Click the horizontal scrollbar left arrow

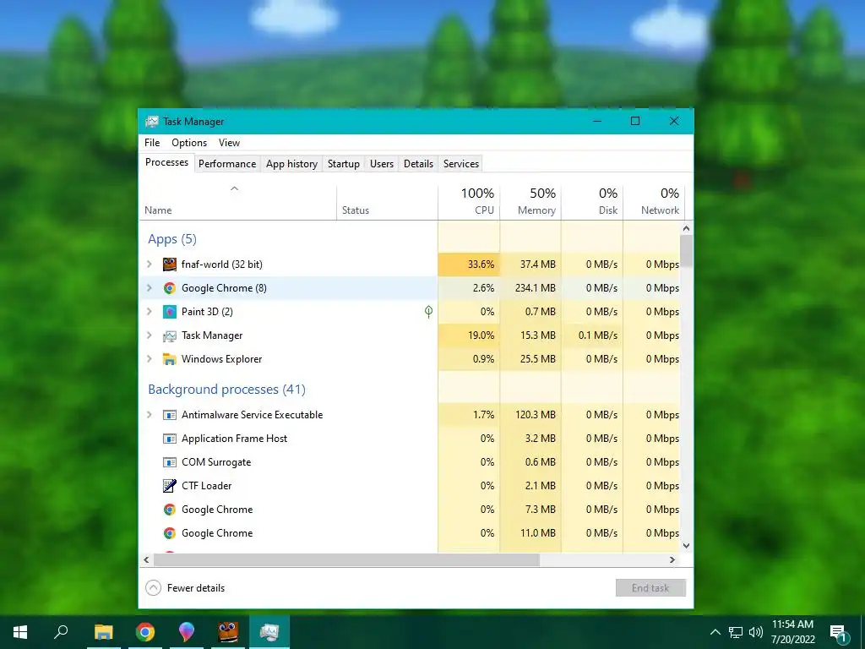146,559
